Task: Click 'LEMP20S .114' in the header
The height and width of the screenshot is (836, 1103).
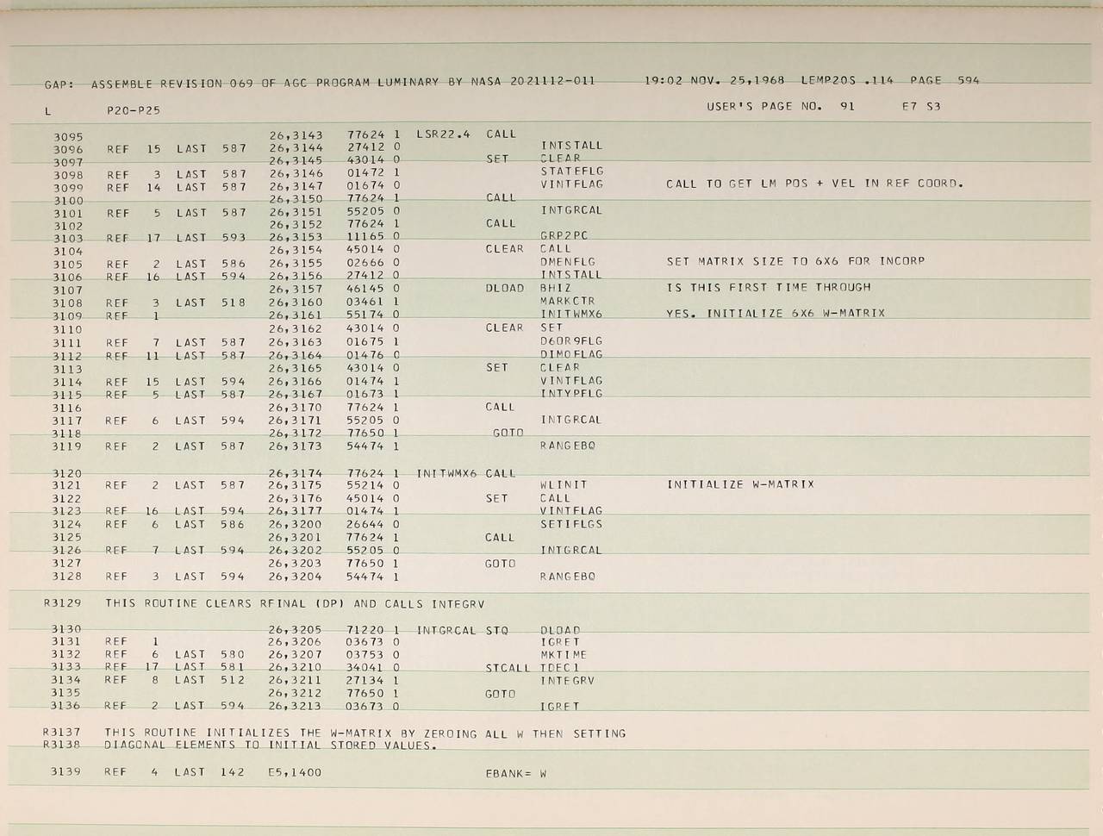Action: [847, 81]
